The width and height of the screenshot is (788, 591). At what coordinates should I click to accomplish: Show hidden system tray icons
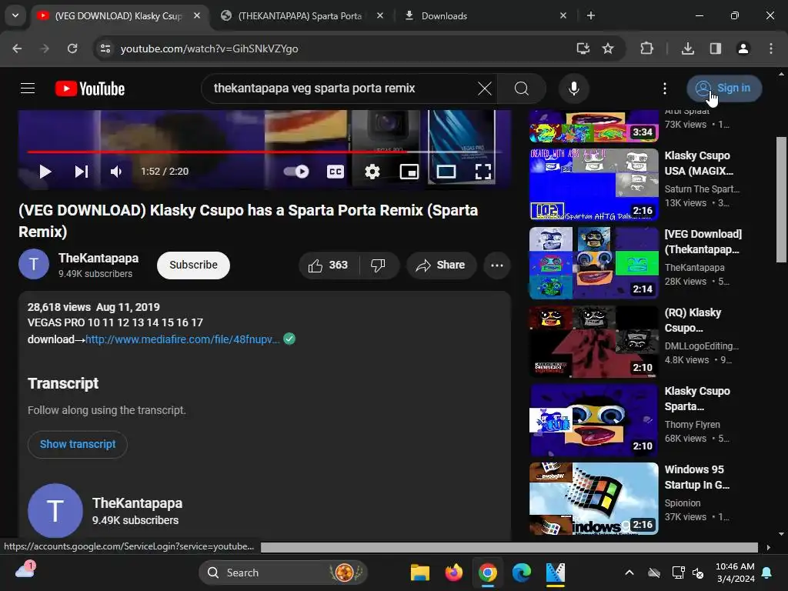point(629,573)
